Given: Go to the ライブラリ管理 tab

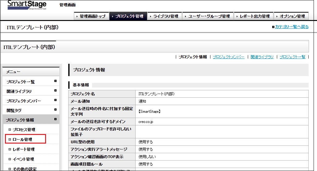Looking at the screenshot, I should point(165,16).
